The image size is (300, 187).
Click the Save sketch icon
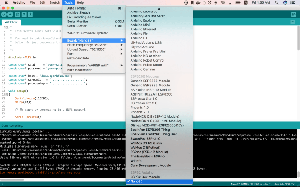pos(30,14)
